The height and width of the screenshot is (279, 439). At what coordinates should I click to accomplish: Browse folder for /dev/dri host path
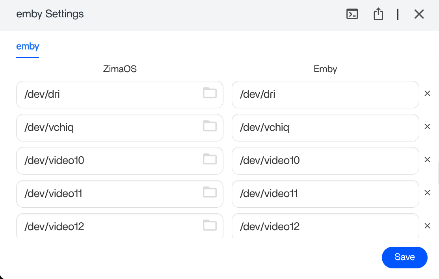pyautogui.click(x=210, y=93)
